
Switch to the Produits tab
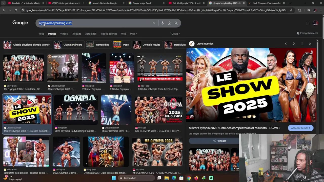(76, 34)
